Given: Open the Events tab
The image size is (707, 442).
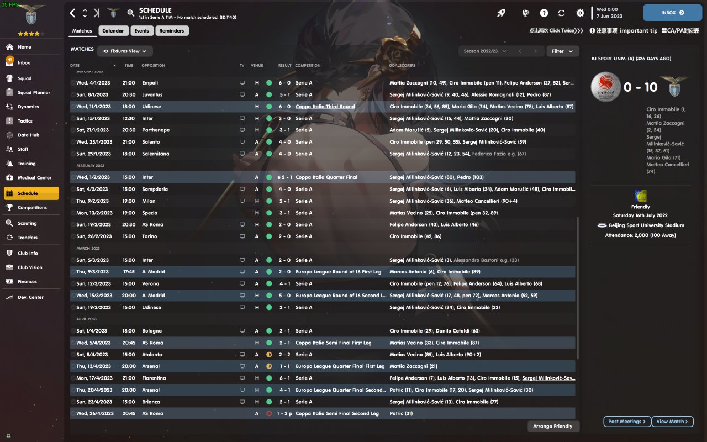Looking at the screenshot, I should pyautogui.click(x=142, y=31).
